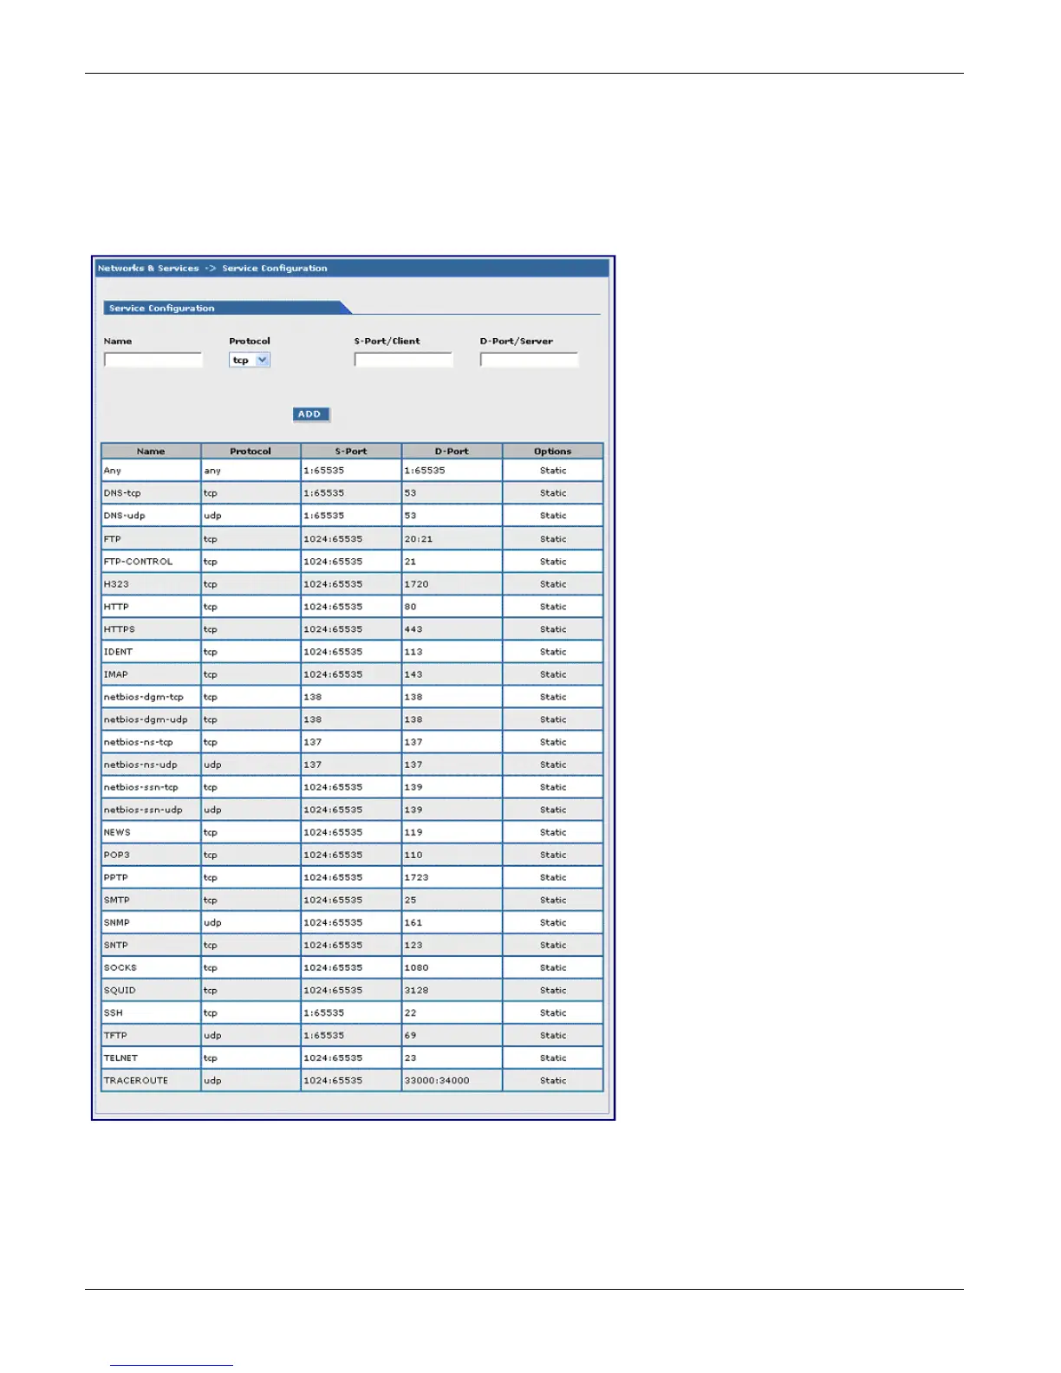This screenshot has height=1373, width=1061.
Task: Select the netbios-ssn-tcp service name
Action: [x=141, y=787]
